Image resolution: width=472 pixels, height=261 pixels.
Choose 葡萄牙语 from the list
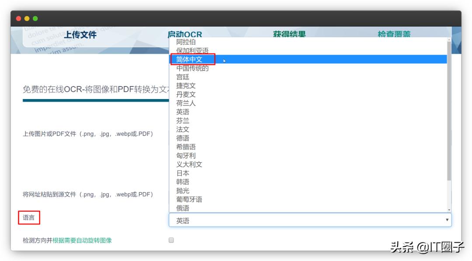188,199
